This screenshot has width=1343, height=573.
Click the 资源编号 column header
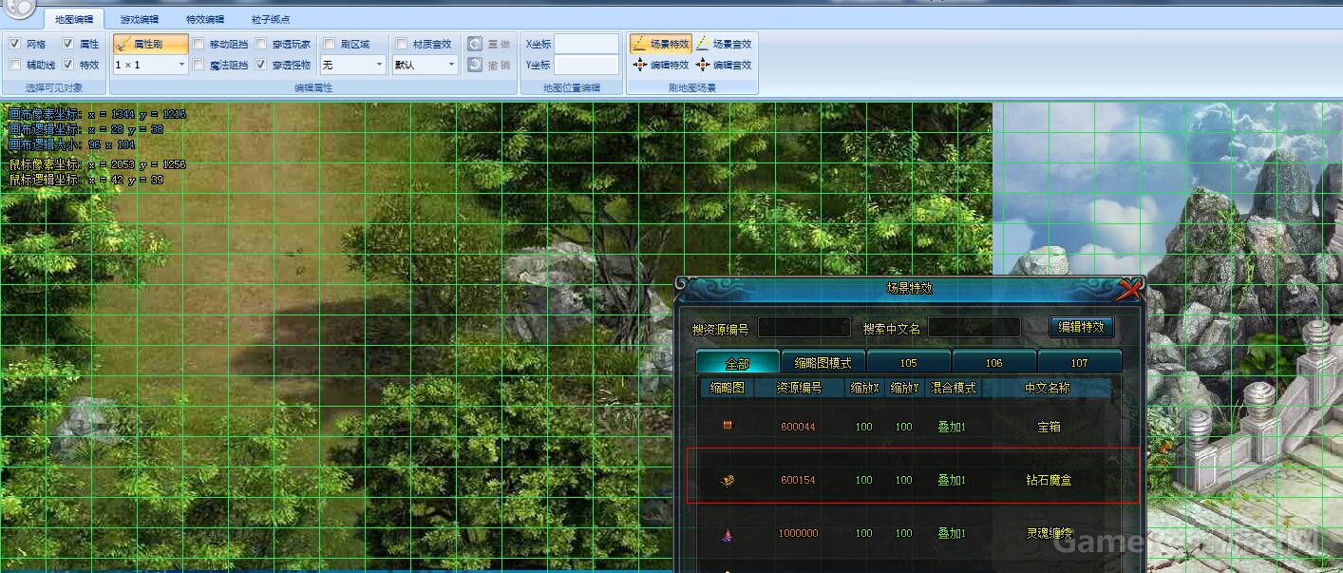[x=798, y=388]
